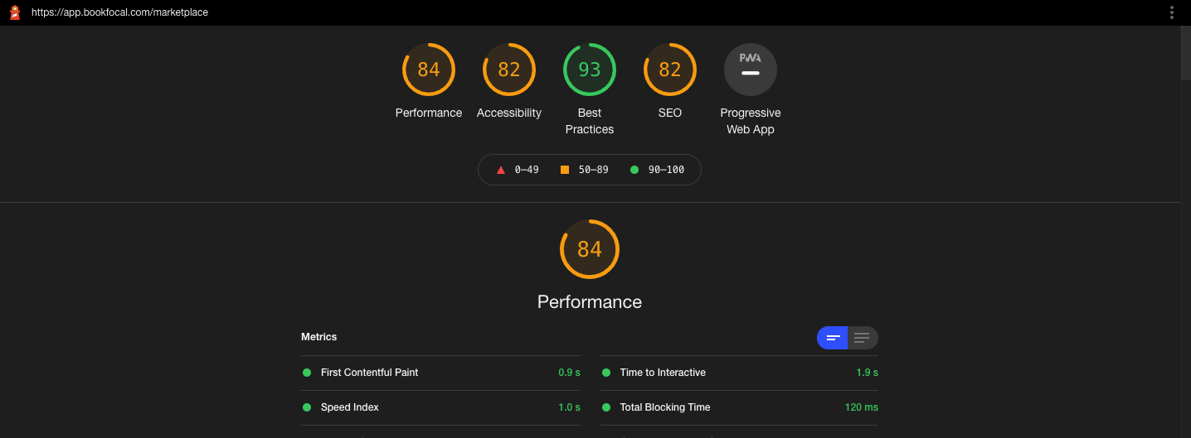
Task: Click the Accessibility label link
Action: [508, 113]
